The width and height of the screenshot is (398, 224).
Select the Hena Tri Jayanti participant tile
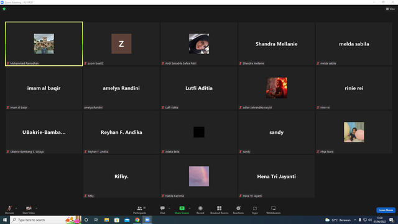click(276, 176)
